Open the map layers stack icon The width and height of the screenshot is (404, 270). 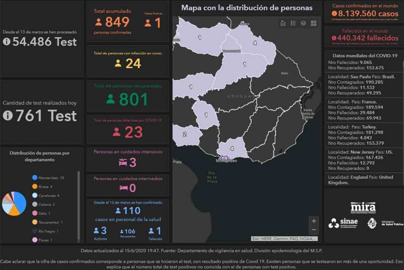pos(303,23)
